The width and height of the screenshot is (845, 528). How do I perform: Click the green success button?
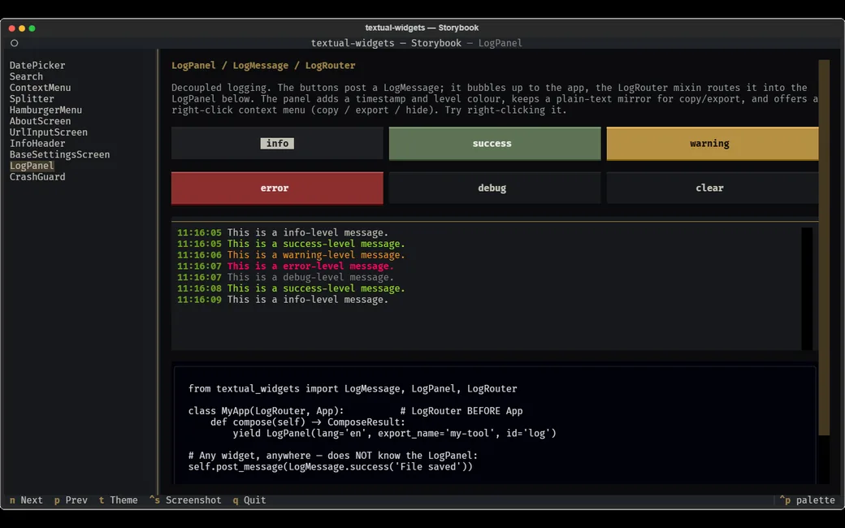pos(495,143)
